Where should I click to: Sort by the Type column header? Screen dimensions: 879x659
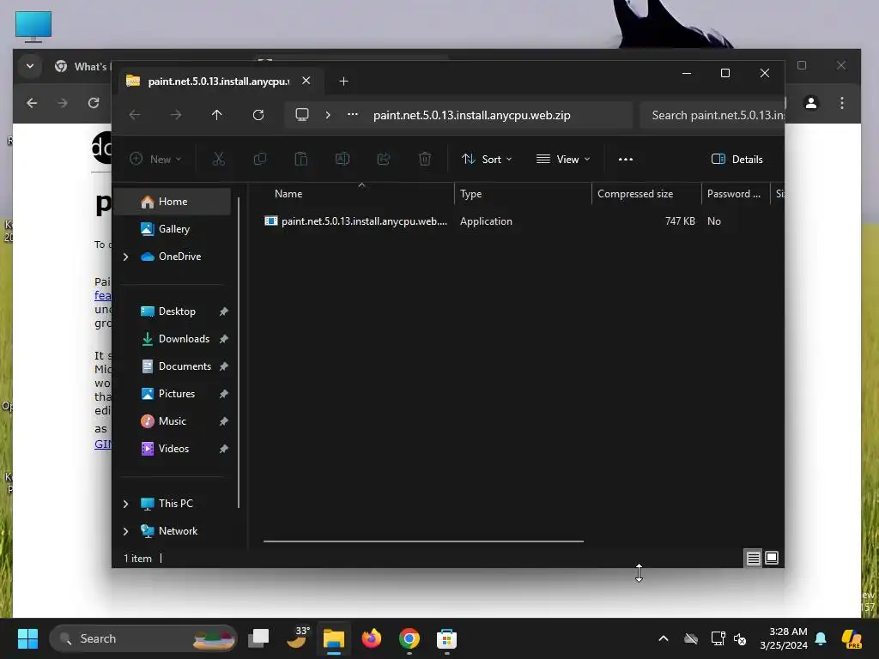[x=471, y=194]
